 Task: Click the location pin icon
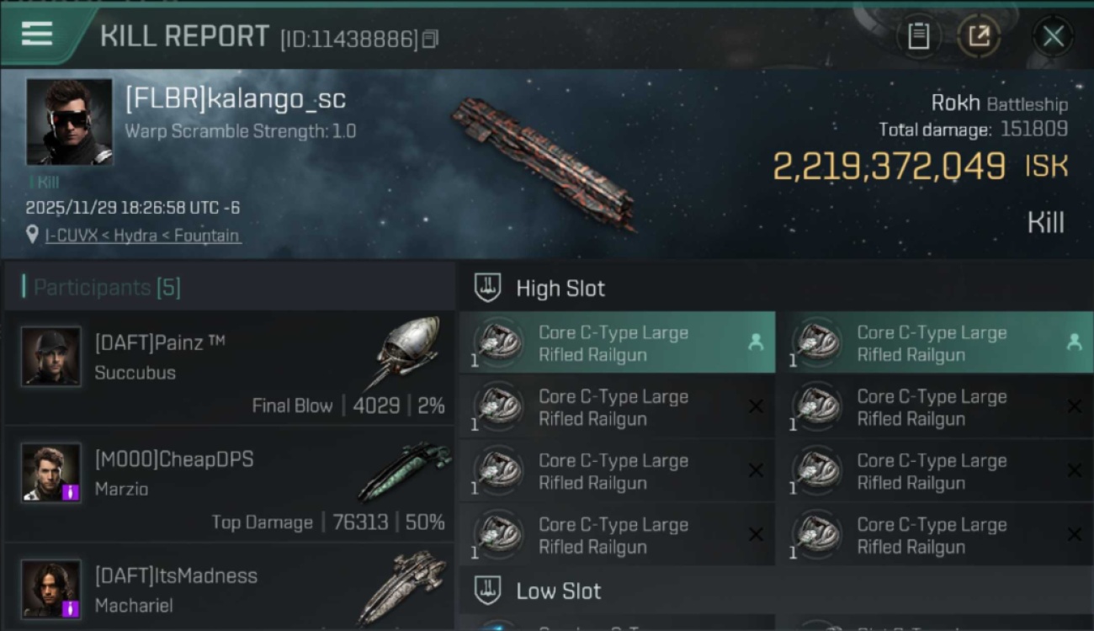(x=32, y=236)
